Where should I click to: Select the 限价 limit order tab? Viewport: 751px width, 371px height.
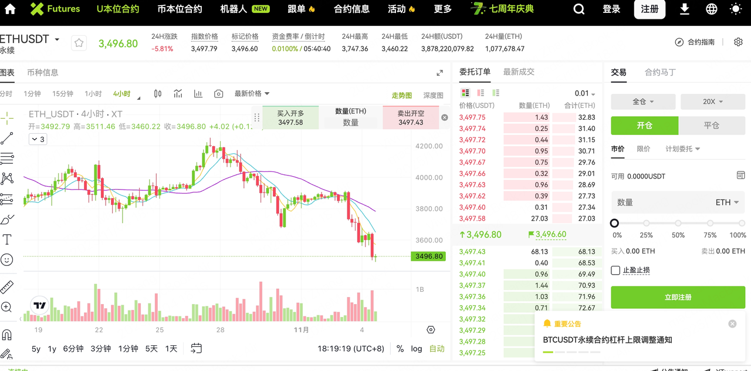[644, 149]
